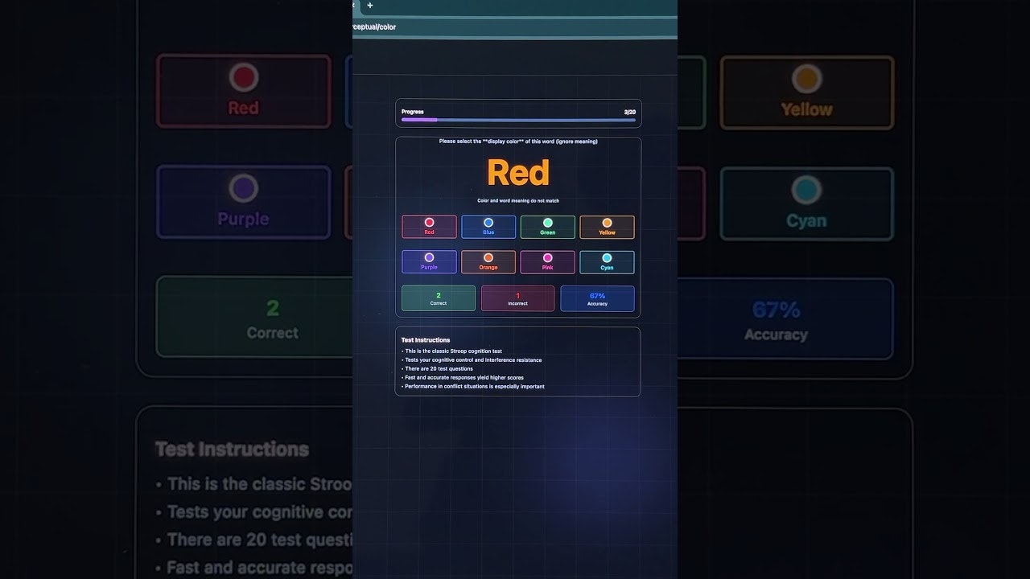Click 'Color and word meaning do not match' note
This screenshot has width=1030, height=579.
point(518,201)
